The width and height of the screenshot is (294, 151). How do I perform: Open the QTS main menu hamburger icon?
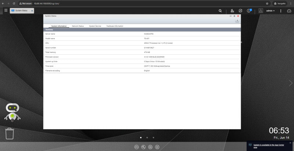[6, 10]
